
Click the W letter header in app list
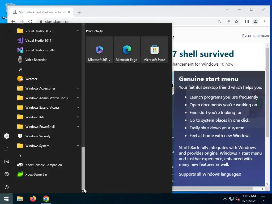click(x=20, y=70)
